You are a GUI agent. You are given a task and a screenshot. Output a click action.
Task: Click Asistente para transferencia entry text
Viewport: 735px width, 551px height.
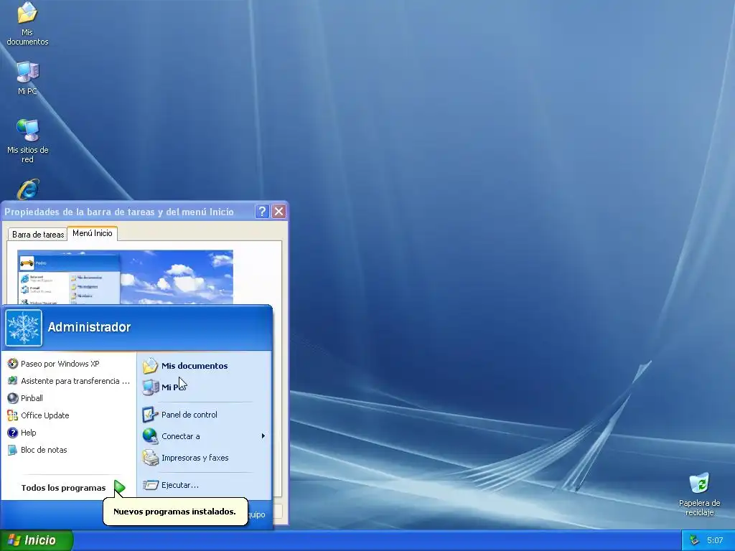pyautogui.click(x=75, y=381)
